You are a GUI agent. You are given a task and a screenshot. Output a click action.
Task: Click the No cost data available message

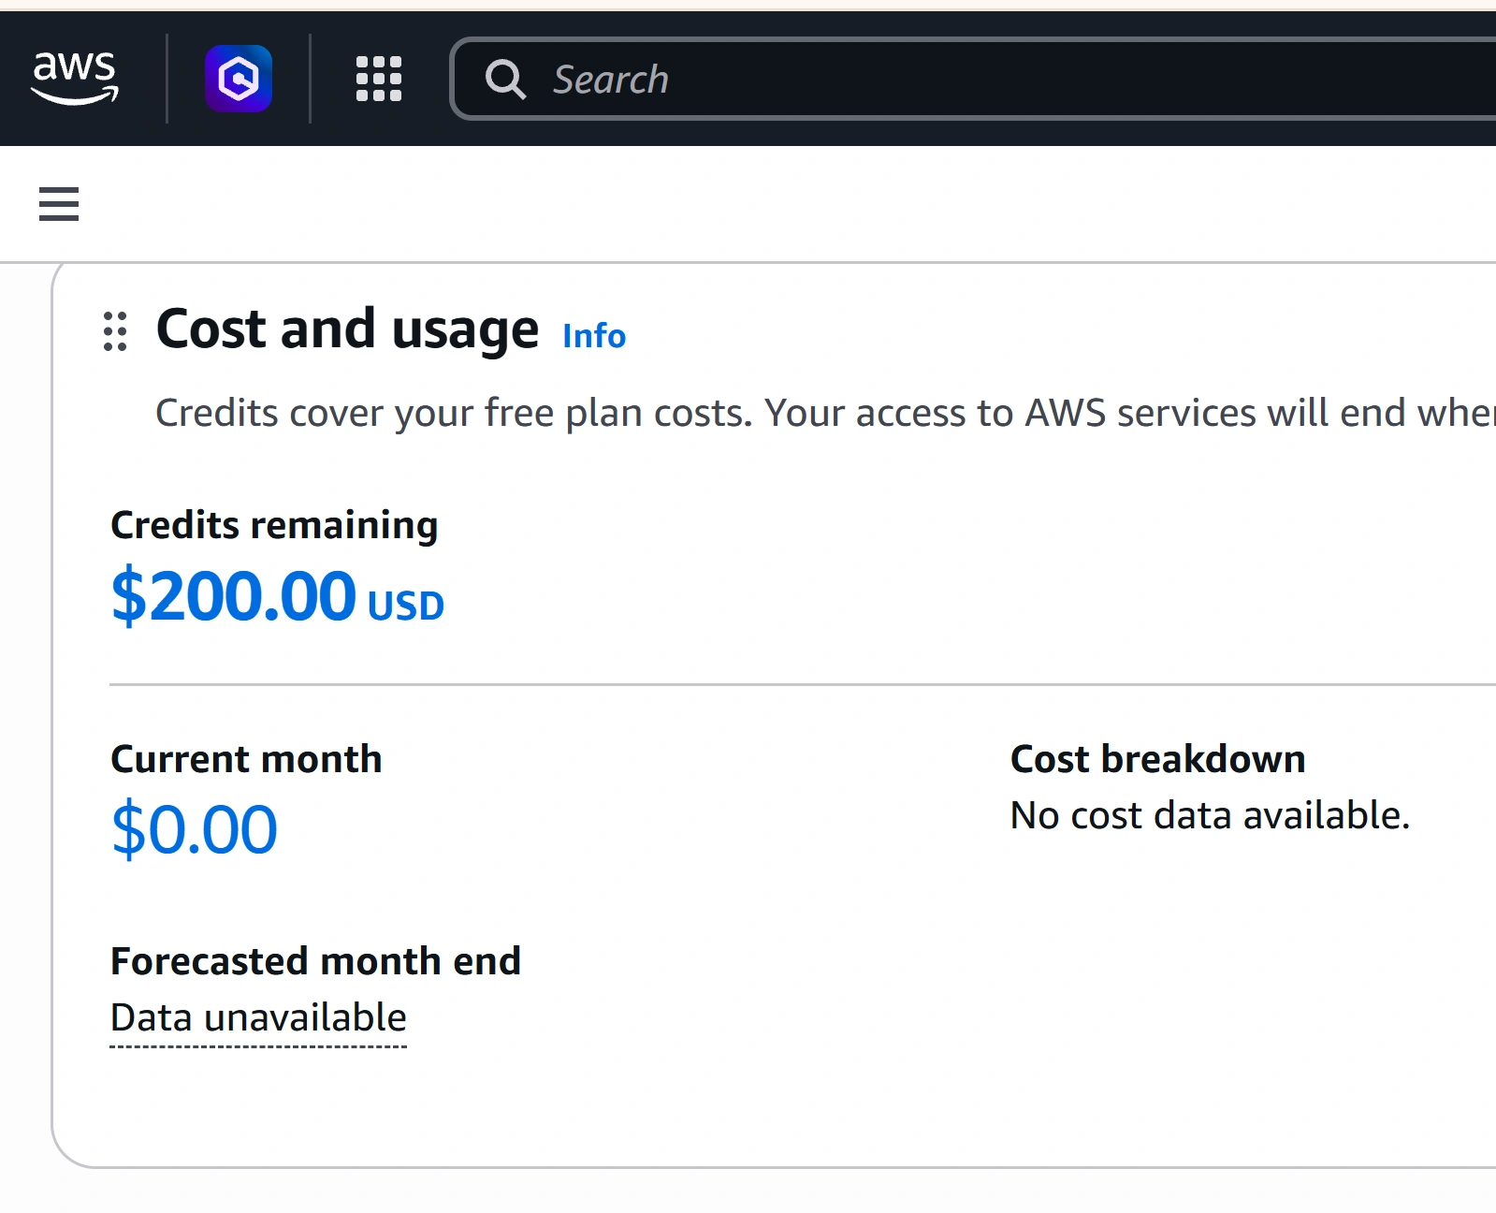pos(1210,815)
